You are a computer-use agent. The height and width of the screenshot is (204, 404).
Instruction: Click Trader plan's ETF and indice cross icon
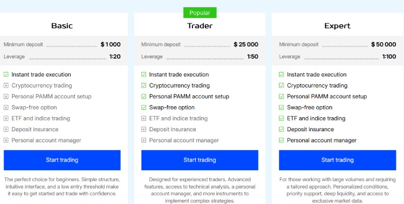(x=144, y=119)
